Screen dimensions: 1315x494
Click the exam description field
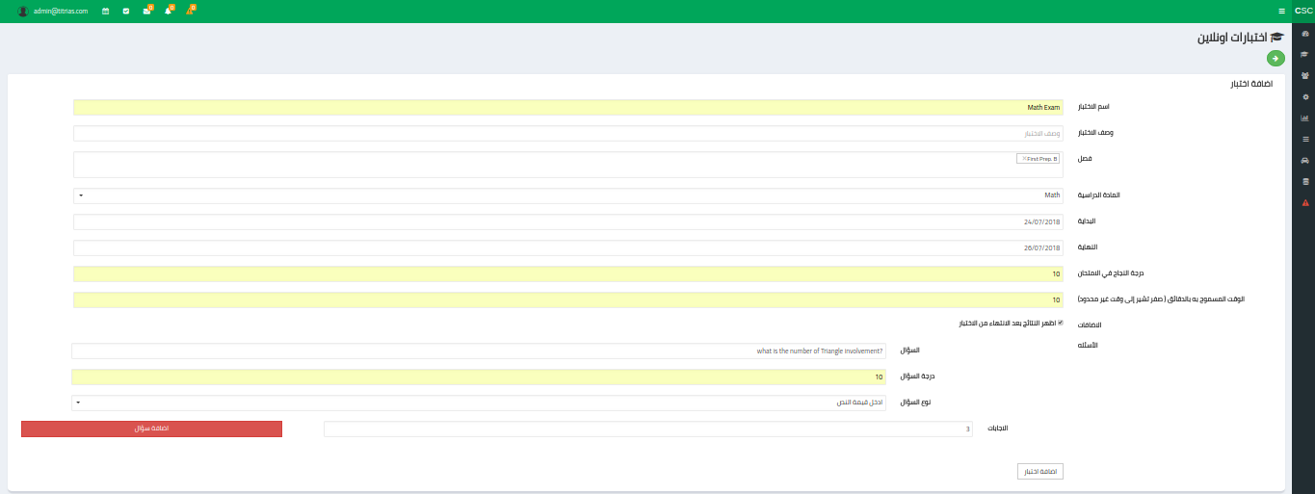[568, 133]
